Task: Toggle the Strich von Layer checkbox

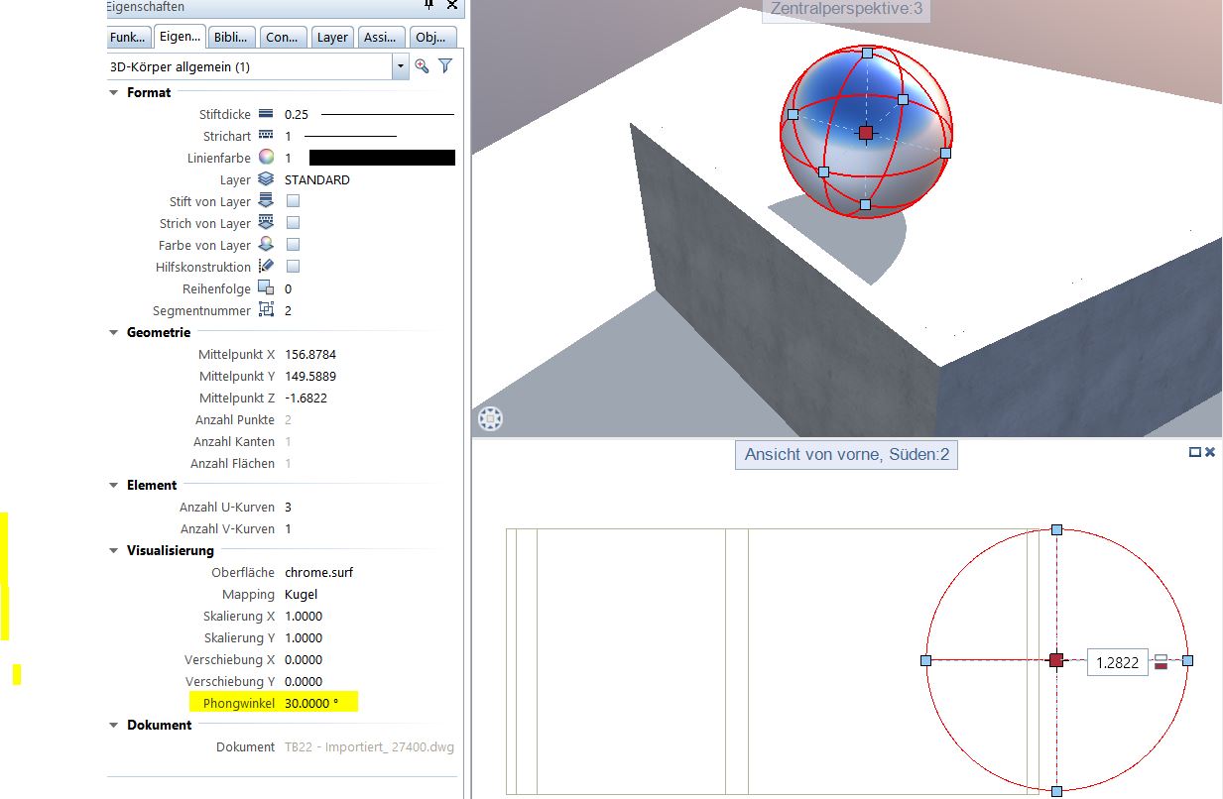Action: pyautogui.click(x=293, y=223)
